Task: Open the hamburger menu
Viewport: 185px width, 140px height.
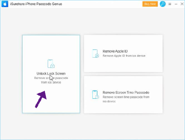Action: click(x=170, y=4)
